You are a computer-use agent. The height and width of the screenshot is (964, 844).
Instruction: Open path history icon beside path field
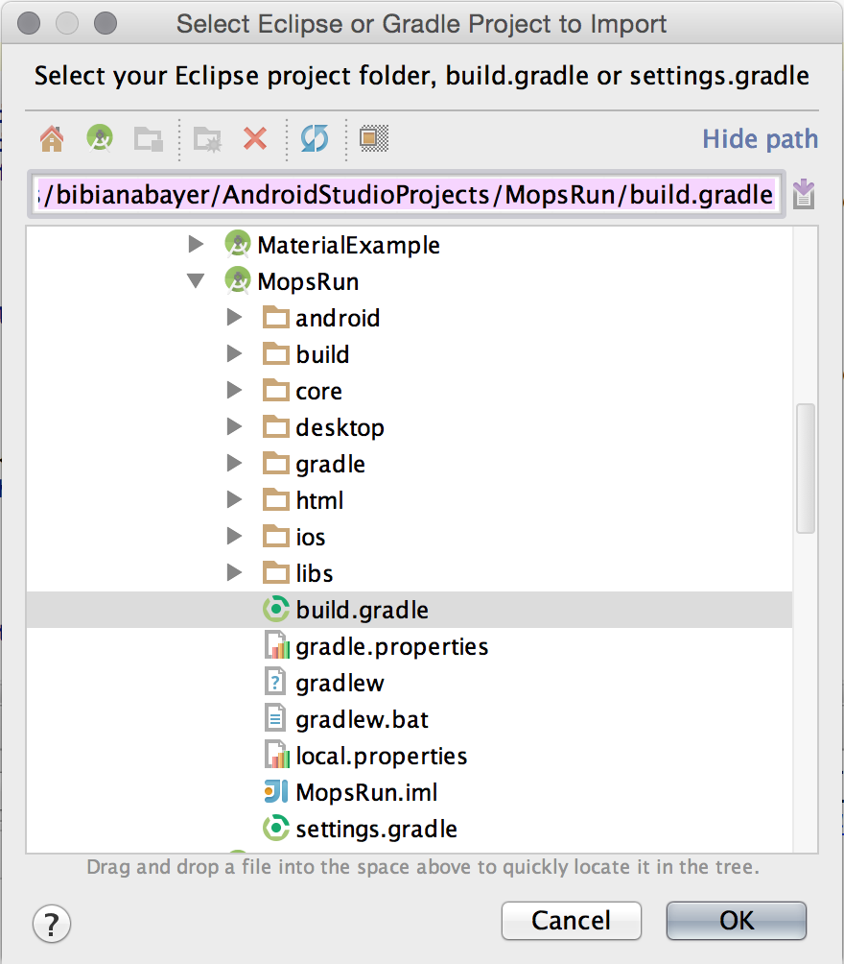coord(804,194)
